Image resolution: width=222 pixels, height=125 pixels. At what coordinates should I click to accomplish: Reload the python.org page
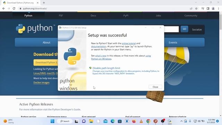pyautogui.click(x=14, y=8)
